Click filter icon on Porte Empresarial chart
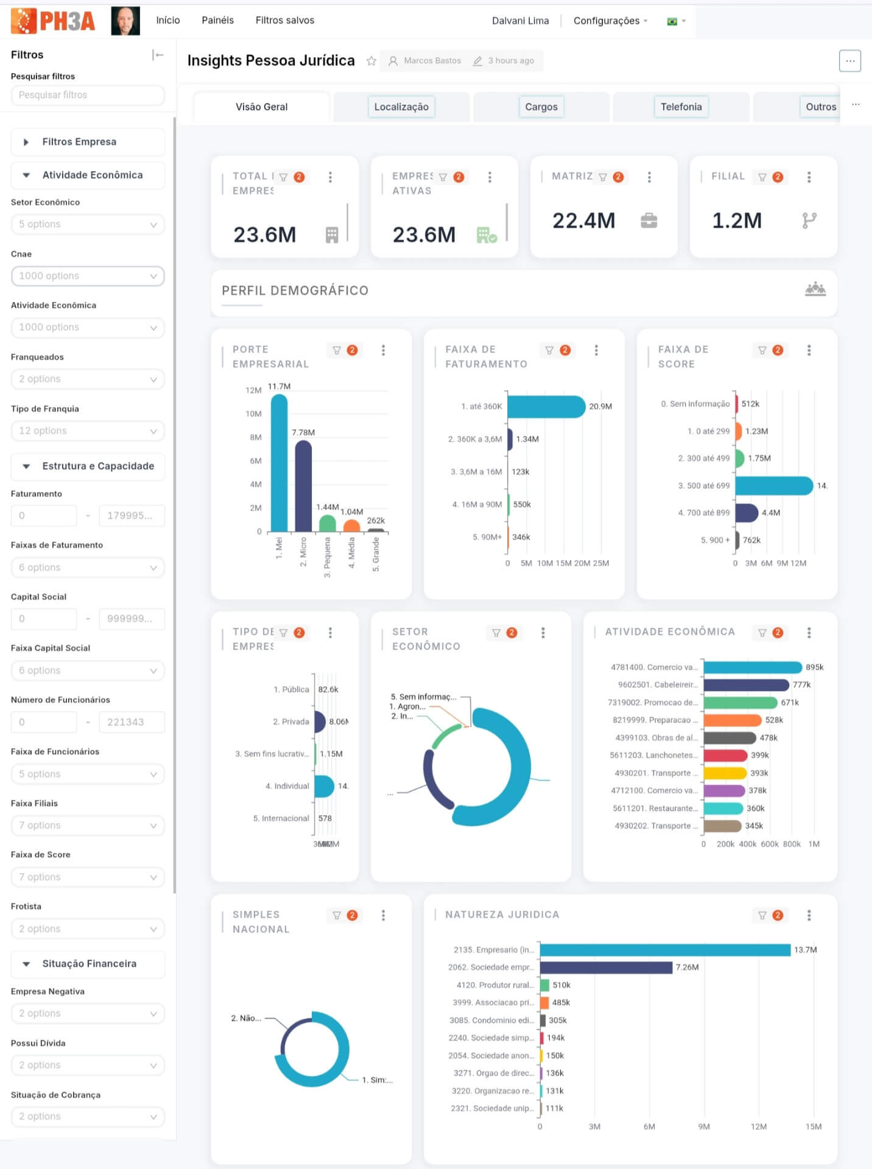This screenshot has width=872, height=1169. tap(337, 350)
